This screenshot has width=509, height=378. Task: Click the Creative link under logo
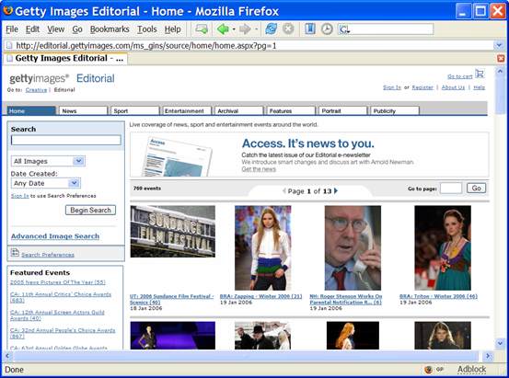point(36,90)
